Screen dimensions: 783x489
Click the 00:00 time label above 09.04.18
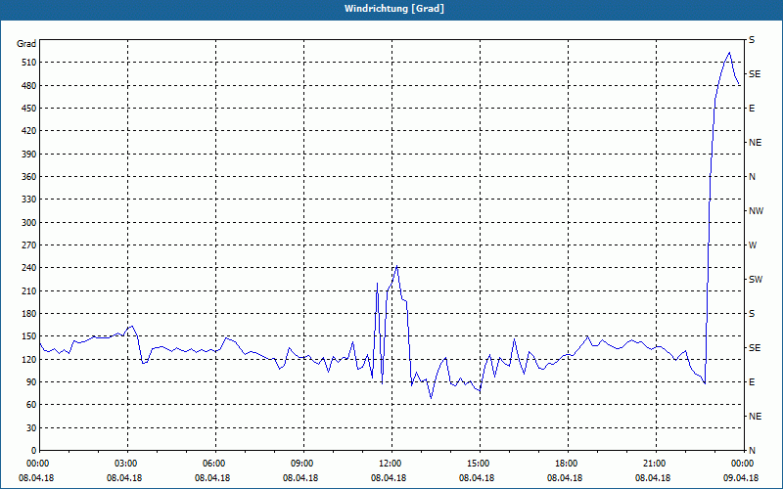(x=741, y=464)
